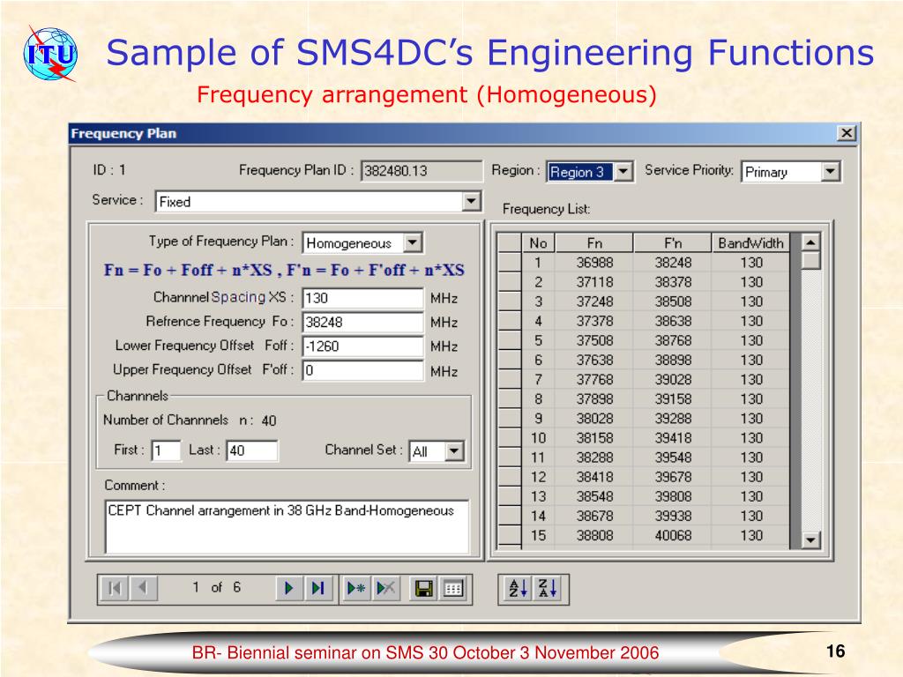Click BandWidth 130 in row 5
The image size is (903, 677).
[751, 341]
